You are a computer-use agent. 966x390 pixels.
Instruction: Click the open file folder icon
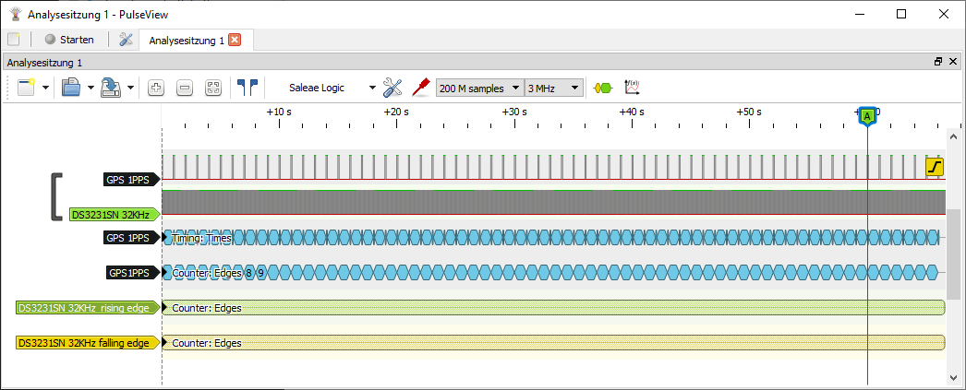(71, 88)
